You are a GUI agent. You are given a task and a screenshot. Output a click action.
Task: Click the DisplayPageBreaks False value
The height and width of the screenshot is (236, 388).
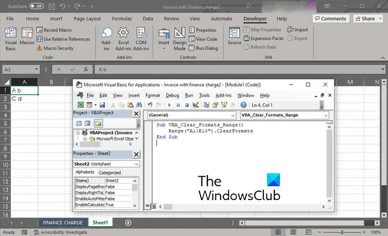pos(118,187)
